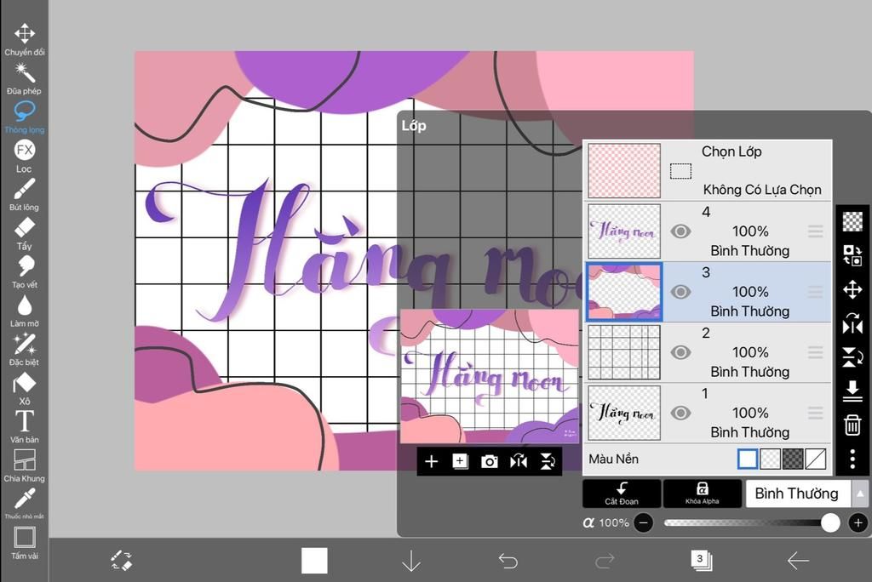Click the alpha opacity slider handle

pos(830,523)
